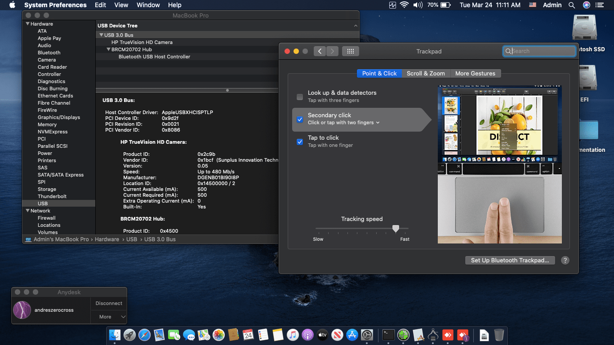This screenshot has width=614, height=345.
Task: Launch Terminal from the dock
Action: [388, 335]
